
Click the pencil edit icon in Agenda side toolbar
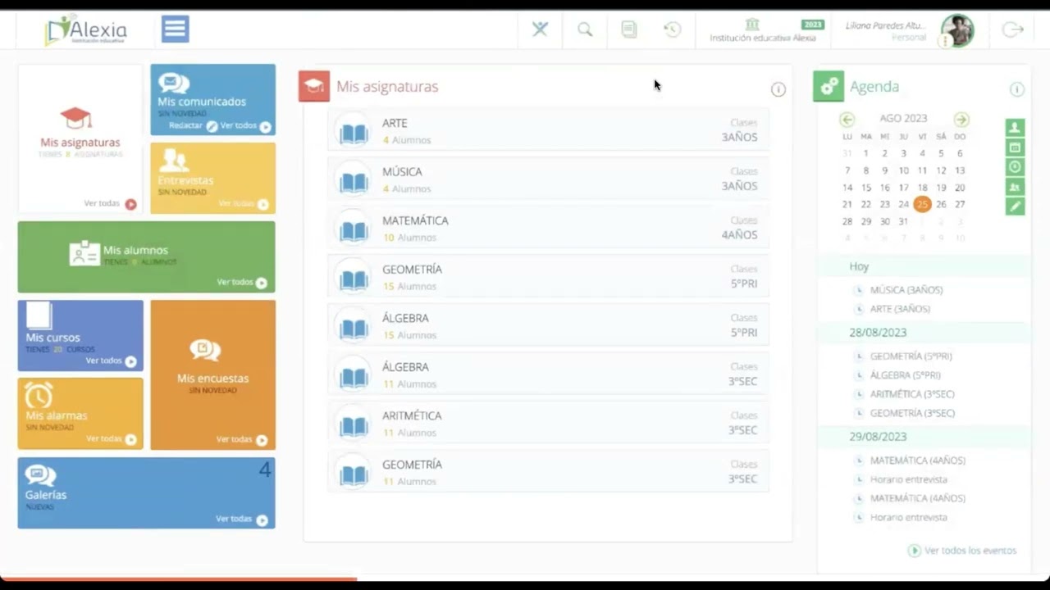pyautogui.click(x=1015, y=206)
